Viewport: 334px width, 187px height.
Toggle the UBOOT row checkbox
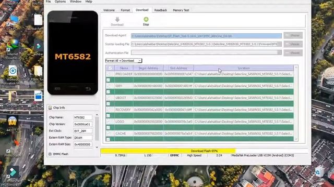108,98
